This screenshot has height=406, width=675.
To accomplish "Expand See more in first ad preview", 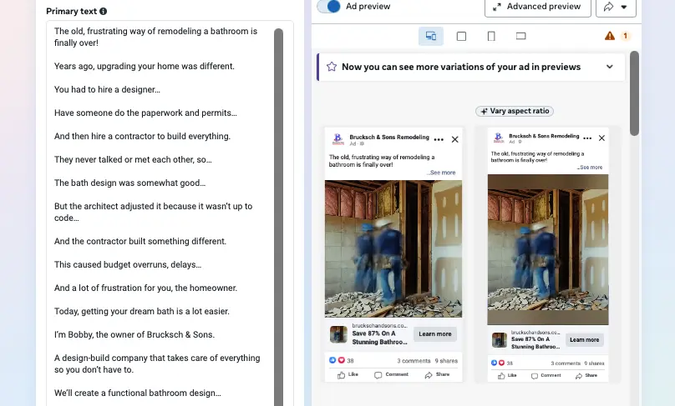I will tap(442, 173).
